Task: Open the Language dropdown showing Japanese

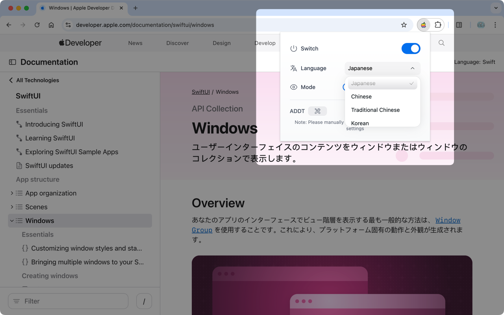Action: 382,68
